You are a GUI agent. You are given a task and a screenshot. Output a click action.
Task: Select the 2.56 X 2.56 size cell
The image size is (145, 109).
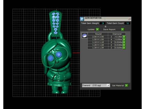click(98, 37)
